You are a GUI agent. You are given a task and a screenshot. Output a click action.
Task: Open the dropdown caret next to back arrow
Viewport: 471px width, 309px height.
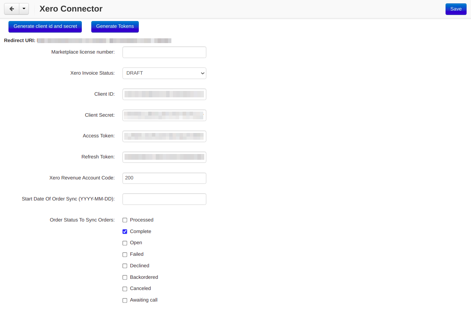pyautogui.click(x=24, y=9)
